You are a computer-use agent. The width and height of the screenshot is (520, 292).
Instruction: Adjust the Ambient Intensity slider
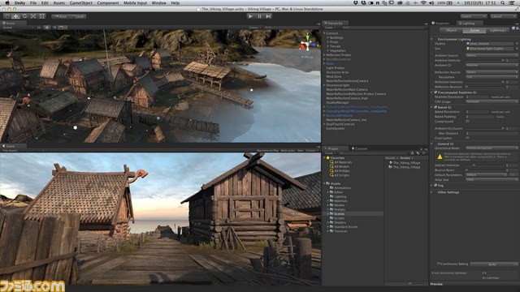485,60
